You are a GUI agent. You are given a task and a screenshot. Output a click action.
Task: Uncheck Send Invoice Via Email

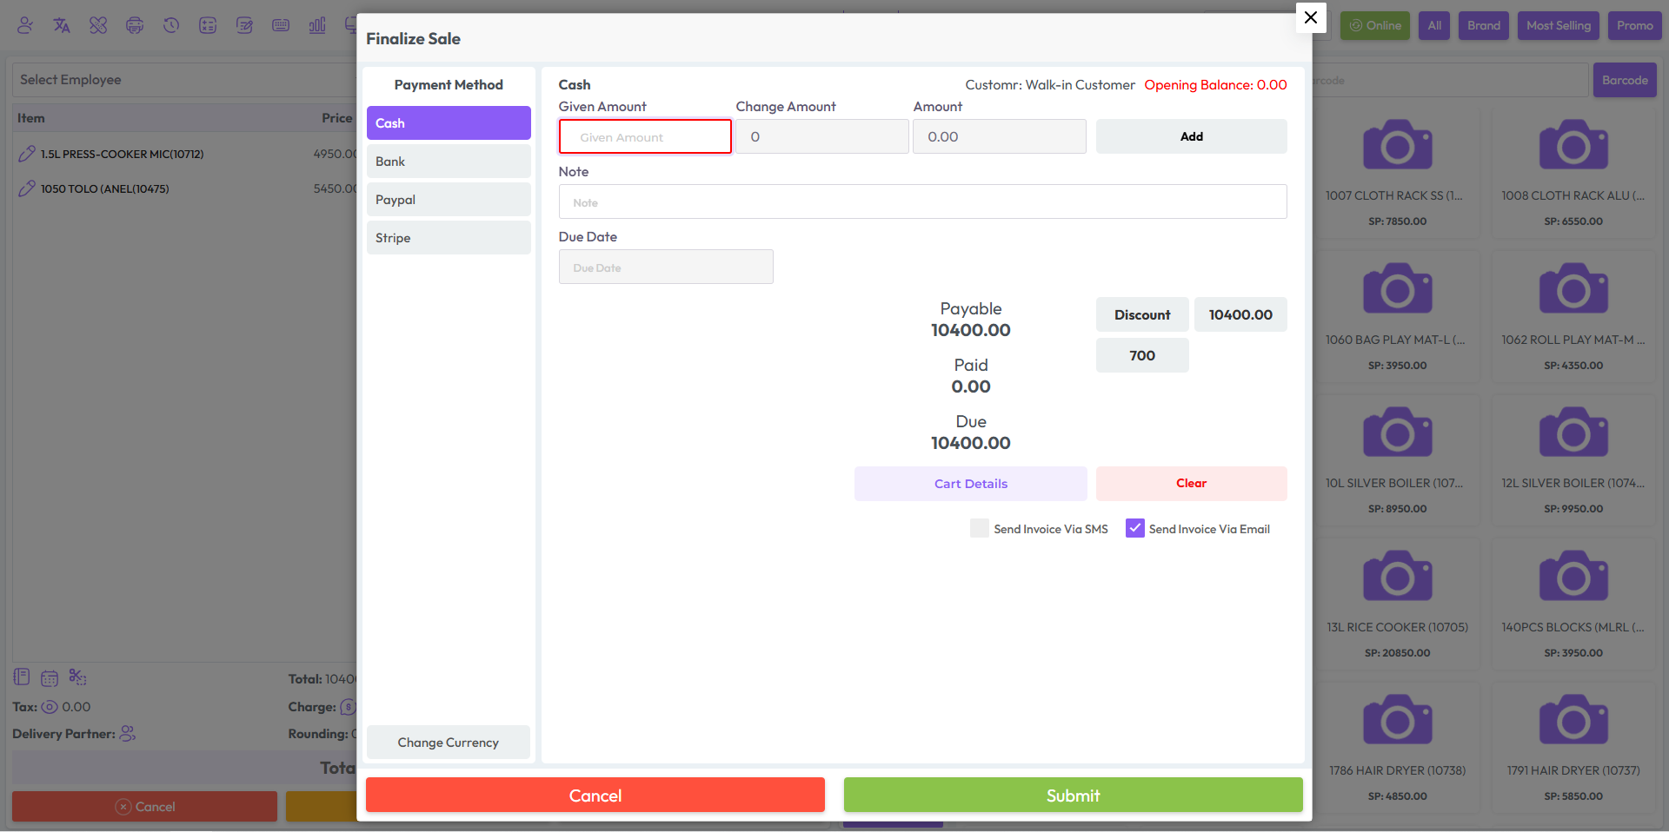click(1134, 529)
